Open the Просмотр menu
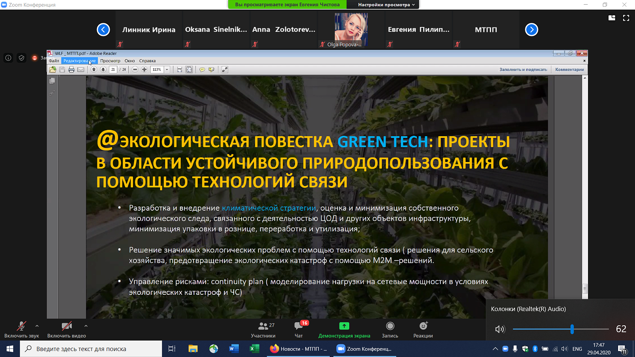 [110, 60]
